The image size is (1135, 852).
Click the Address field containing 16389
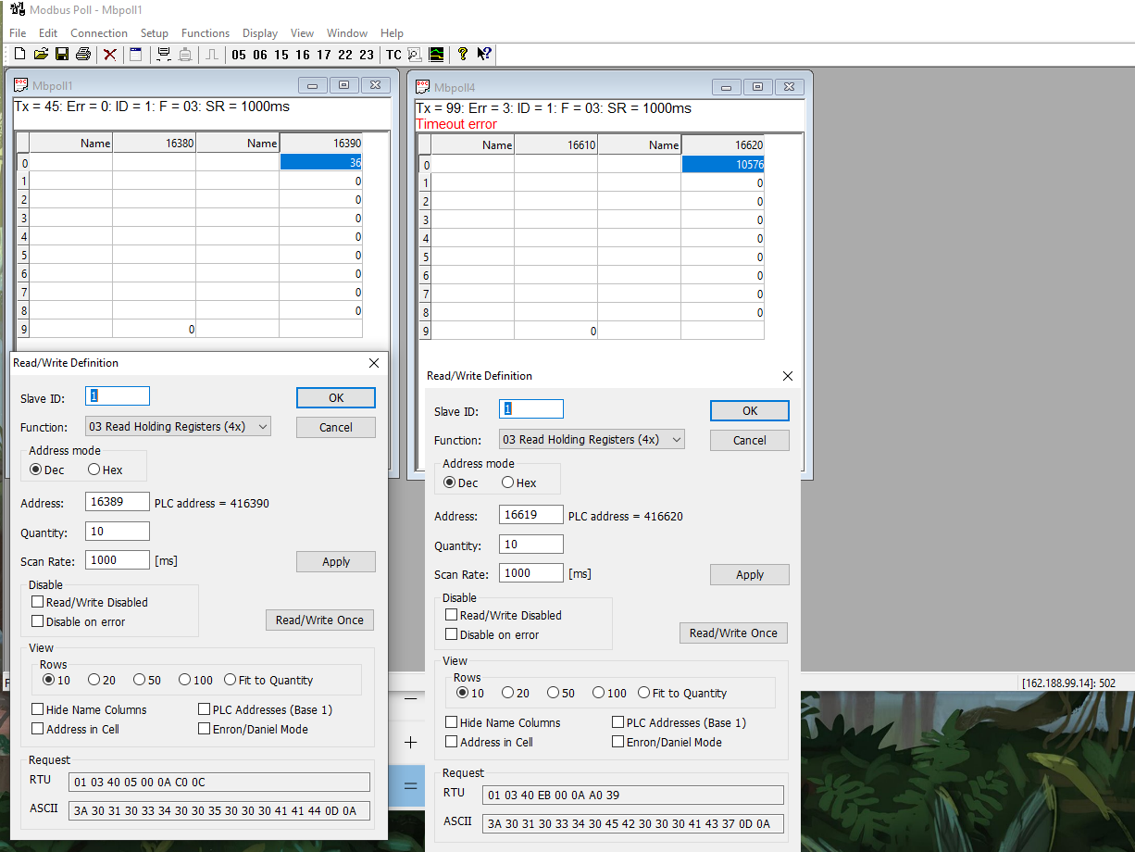pos(118,502)
